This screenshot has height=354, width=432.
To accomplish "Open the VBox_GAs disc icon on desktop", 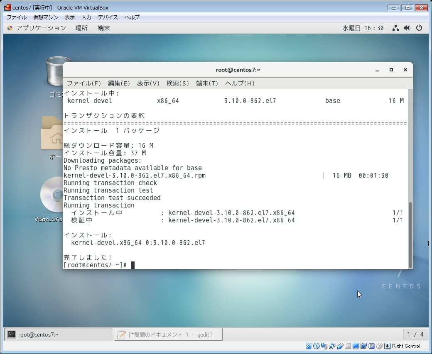I will [x=53, y=195].
